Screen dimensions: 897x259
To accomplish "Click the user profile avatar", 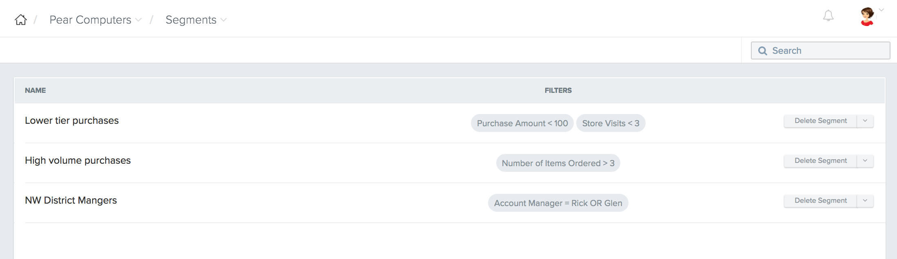I will pyautogui.click(x=867, y=17).
